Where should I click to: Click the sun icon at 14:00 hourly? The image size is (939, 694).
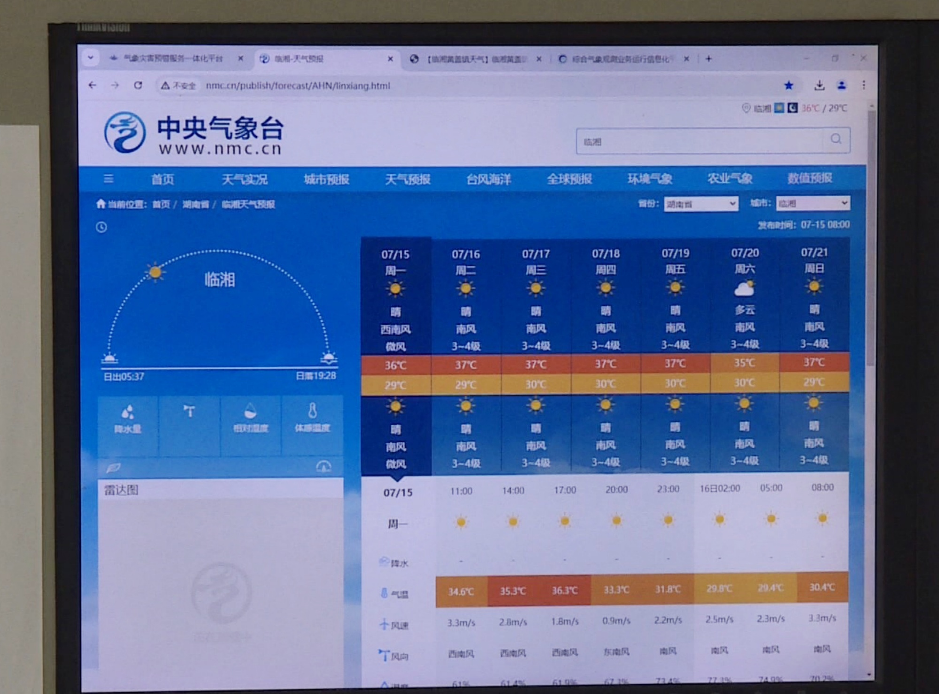coord(513,521)
